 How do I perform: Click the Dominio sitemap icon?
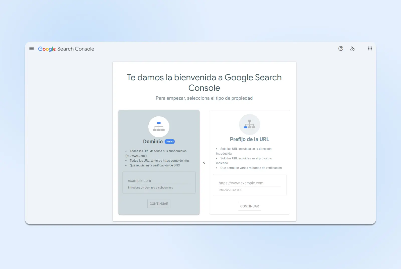[x=159, y=127]
